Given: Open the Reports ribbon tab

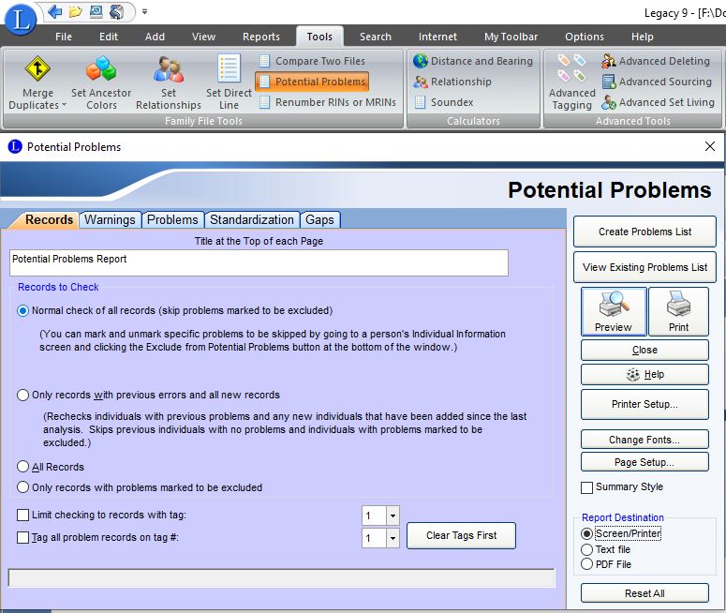Looking at the screenshot, I should pyautogui.click(x=261, y=37).
